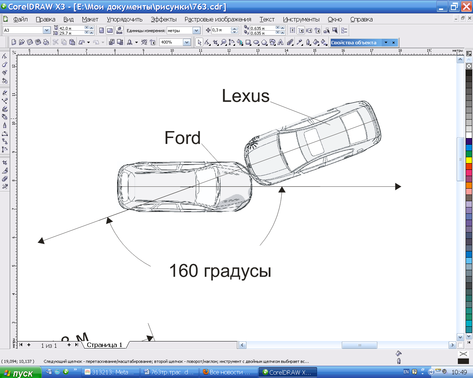Toggle snap to guidelines
Image resolution: width=473 pixels, height=378 pixels.
pos(301,31)
